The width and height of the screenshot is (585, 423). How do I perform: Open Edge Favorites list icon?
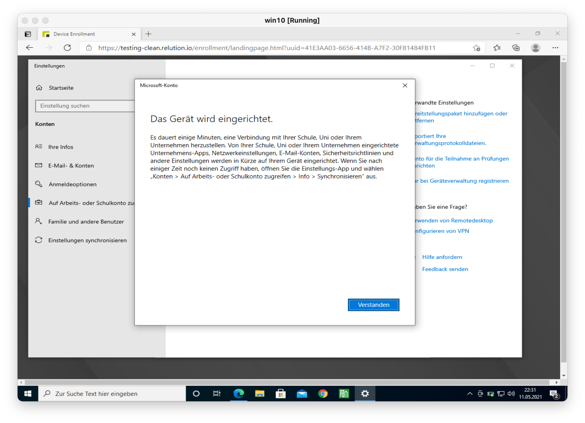point(497,48)
